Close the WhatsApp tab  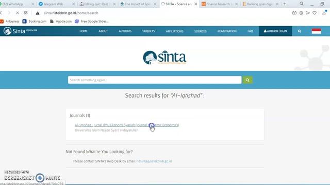coord(32,4)
